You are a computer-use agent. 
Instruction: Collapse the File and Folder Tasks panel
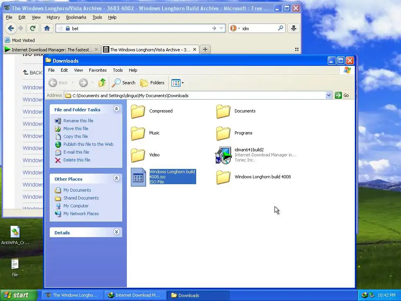click(116, 109)
